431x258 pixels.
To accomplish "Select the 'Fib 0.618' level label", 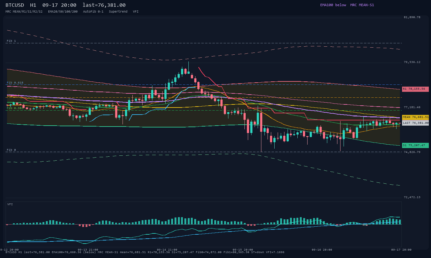I will [x=15, y=83].
